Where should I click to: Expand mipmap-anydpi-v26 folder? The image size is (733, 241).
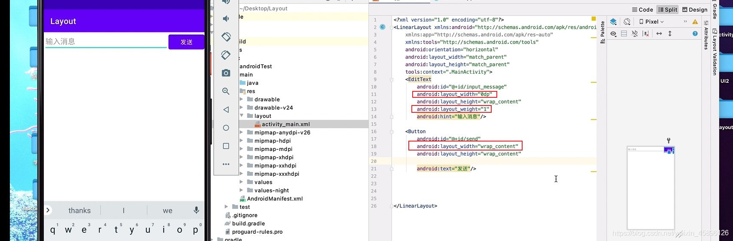[241, 133]
